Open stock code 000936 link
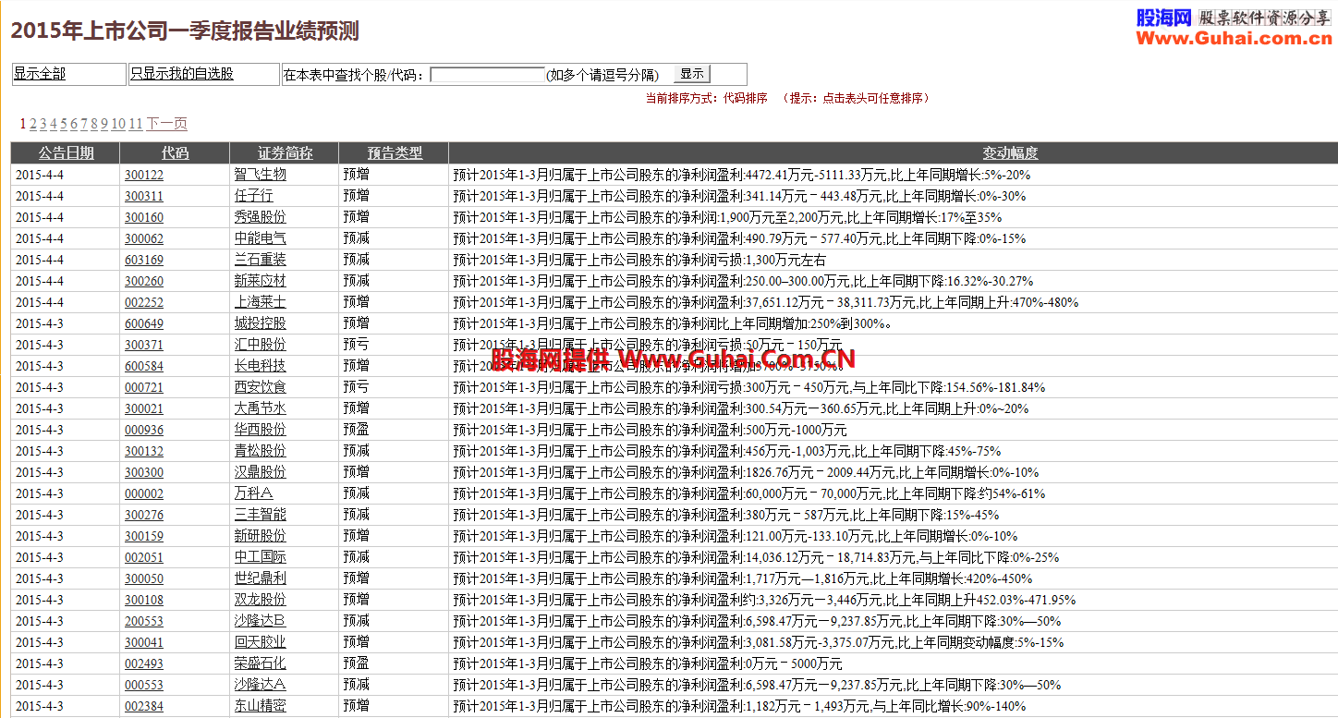This screenshot has height=718, width=1338. [x=144, y=430]
